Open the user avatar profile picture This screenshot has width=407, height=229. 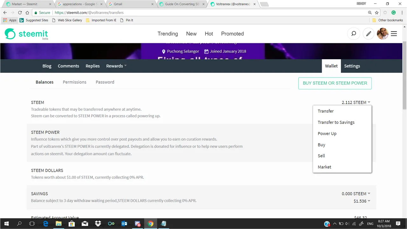(x=383, y=34)
